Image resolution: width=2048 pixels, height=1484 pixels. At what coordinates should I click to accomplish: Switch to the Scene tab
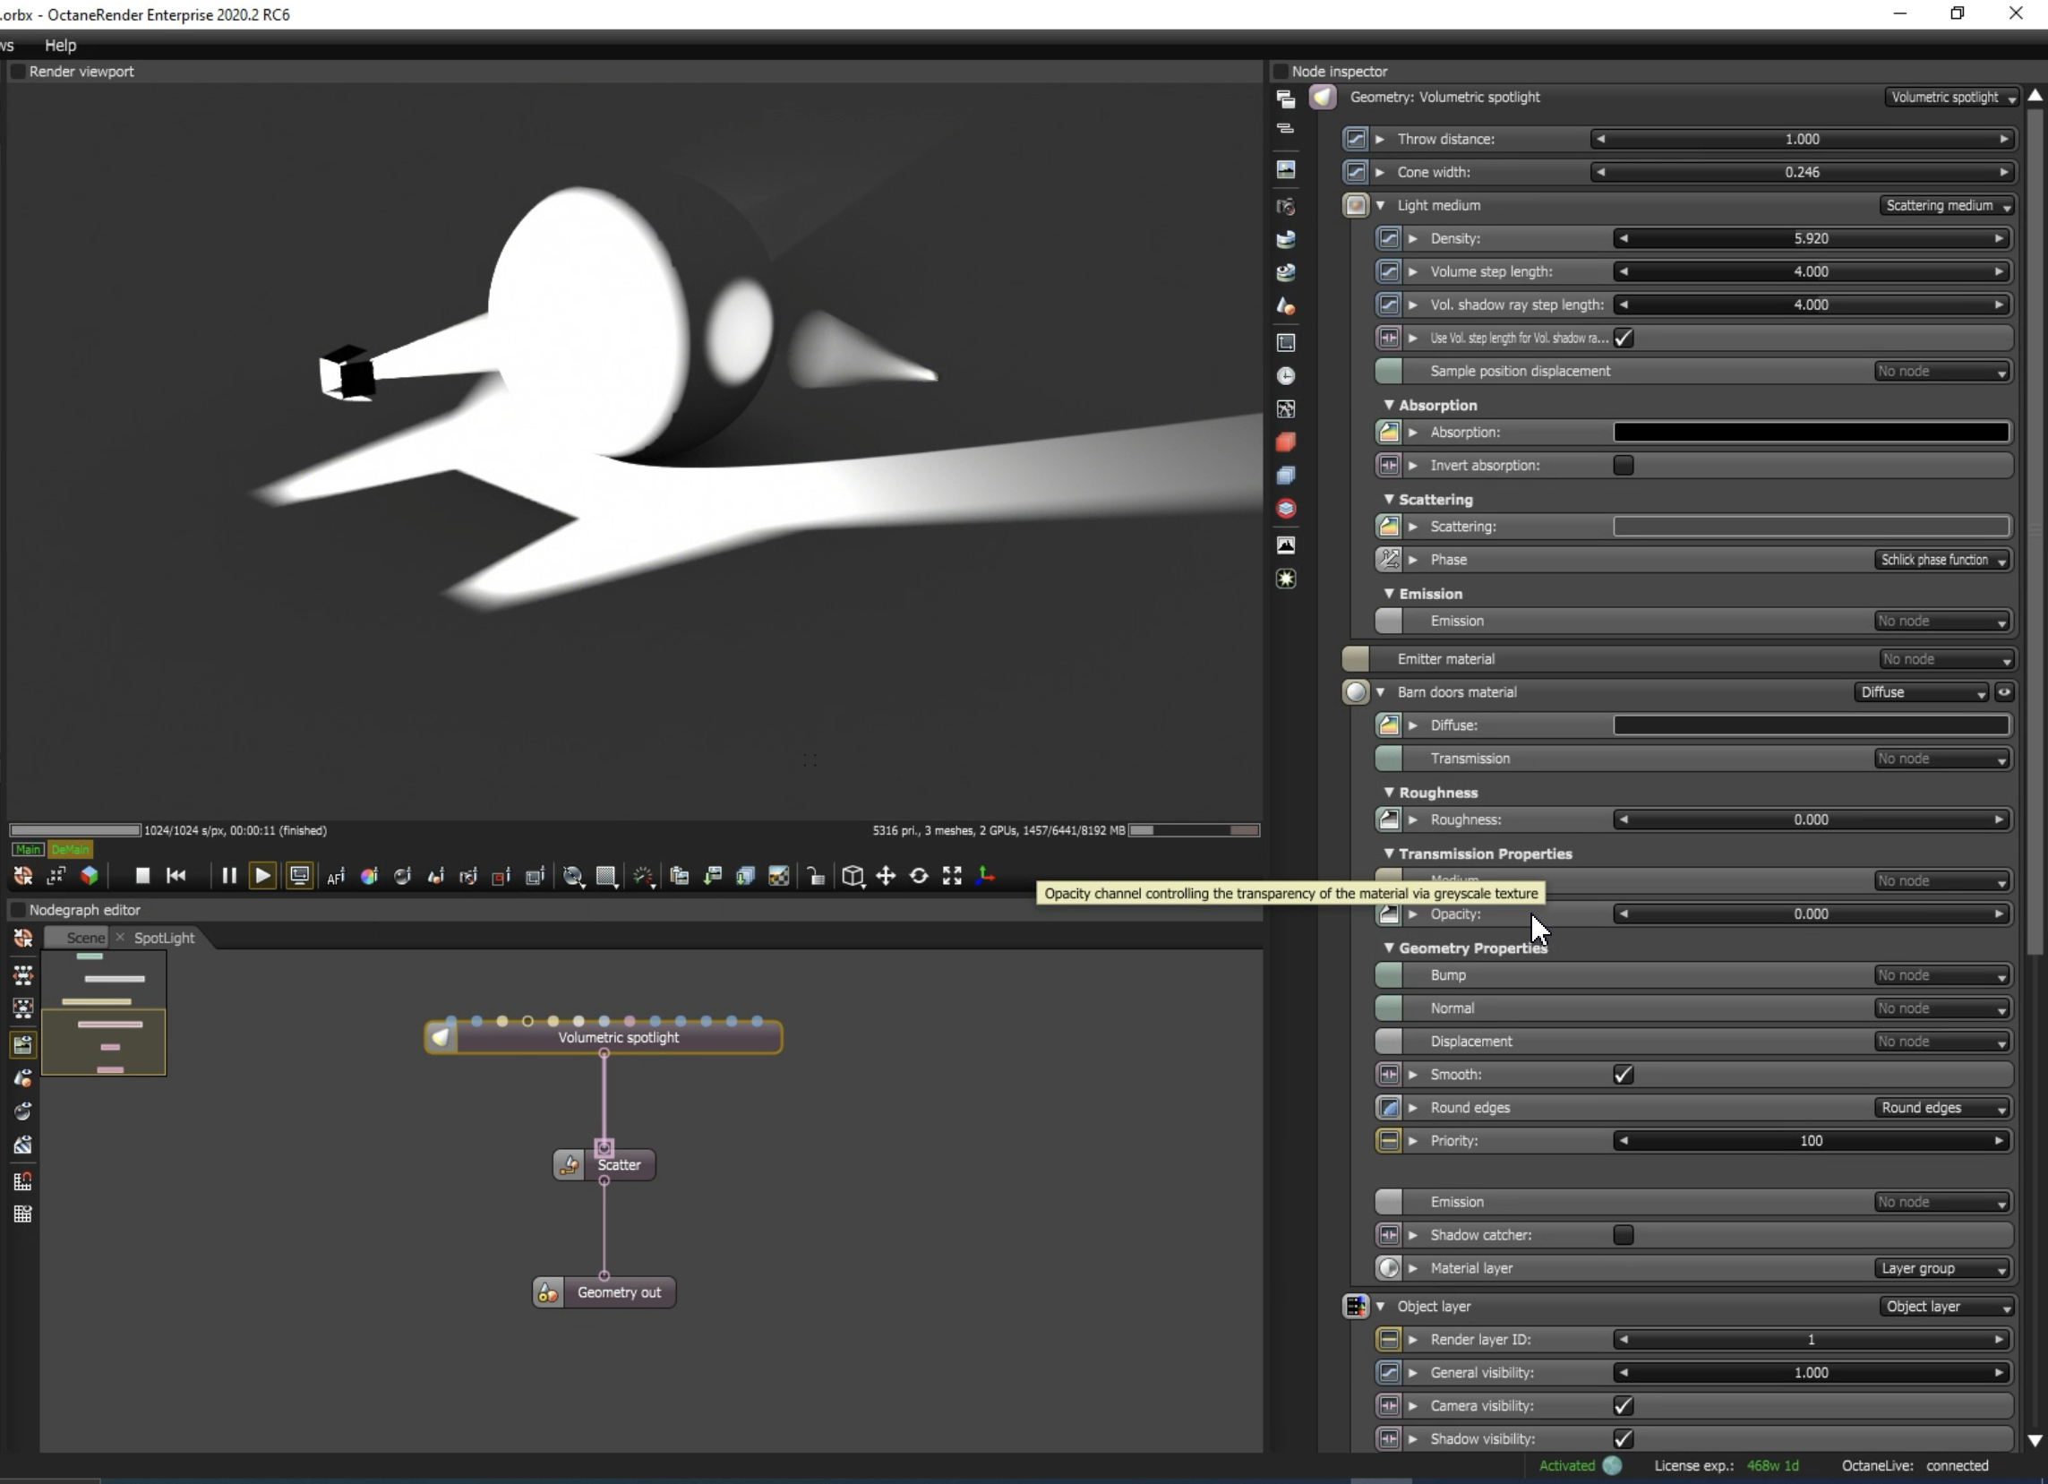point(85,938)
